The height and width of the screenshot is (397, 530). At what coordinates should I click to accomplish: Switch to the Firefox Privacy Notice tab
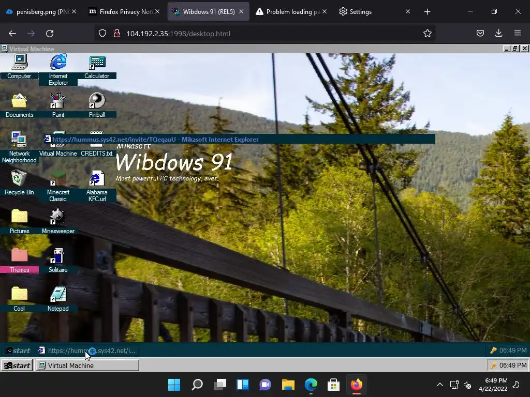point(125,12)
